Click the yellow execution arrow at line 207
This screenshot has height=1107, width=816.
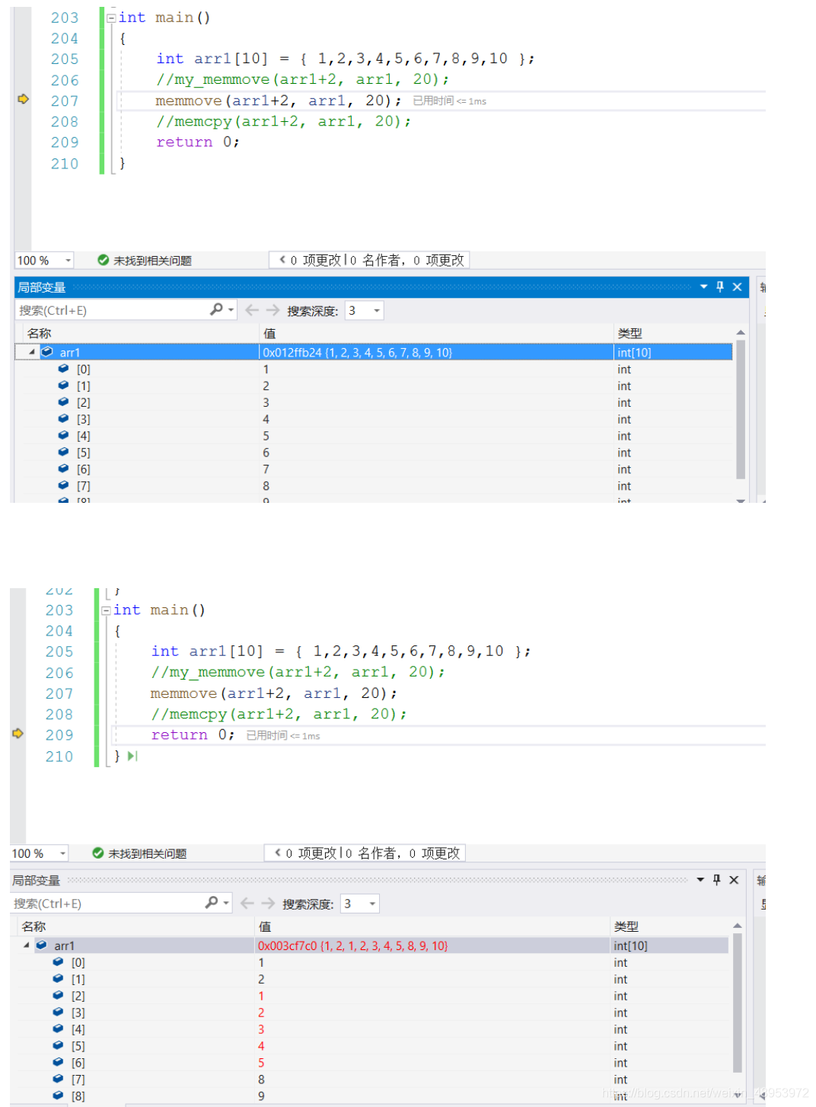[23, 99]
